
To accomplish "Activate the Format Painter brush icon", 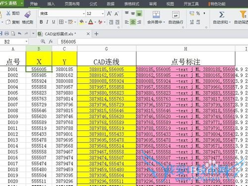I will tap(28, 14).
